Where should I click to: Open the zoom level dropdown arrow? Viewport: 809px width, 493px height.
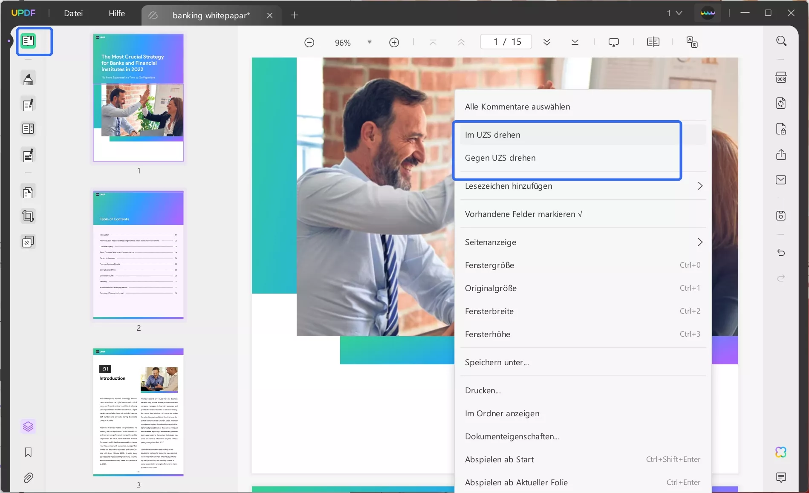click(x=370, y=42)
